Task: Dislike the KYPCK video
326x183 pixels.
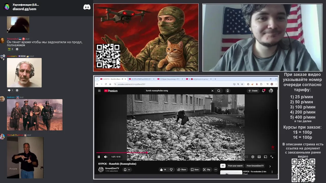Action: (x=171, y=170)
